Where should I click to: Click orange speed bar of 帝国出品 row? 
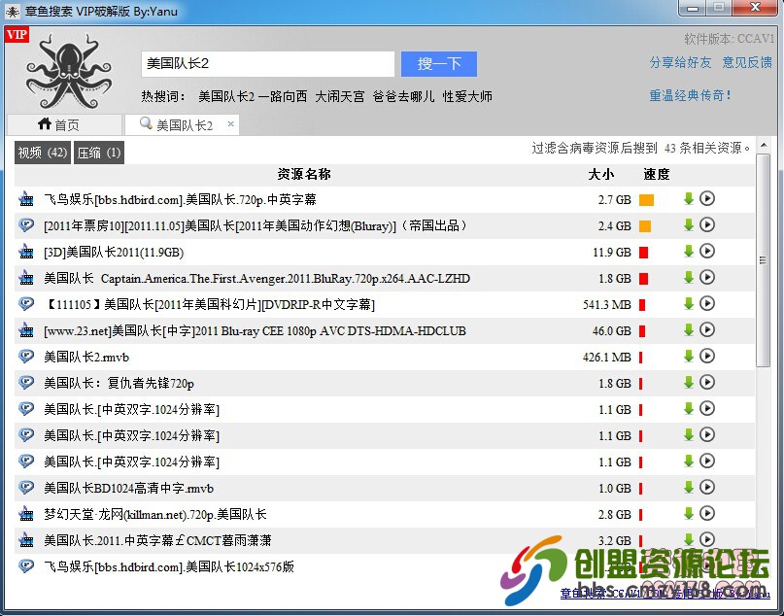645,226
